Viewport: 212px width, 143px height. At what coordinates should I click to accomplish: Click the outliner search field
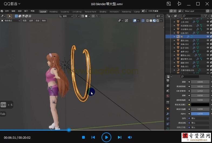click(191, 16)
